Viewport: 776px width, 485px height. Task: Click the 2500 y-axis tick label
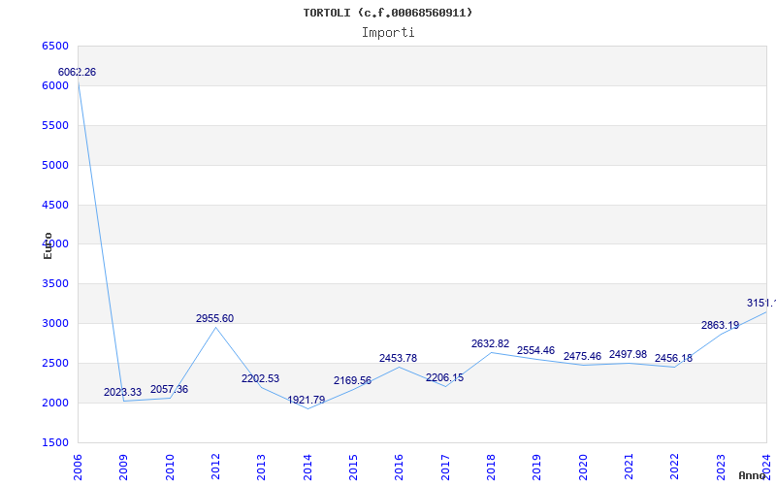[55, 363]
